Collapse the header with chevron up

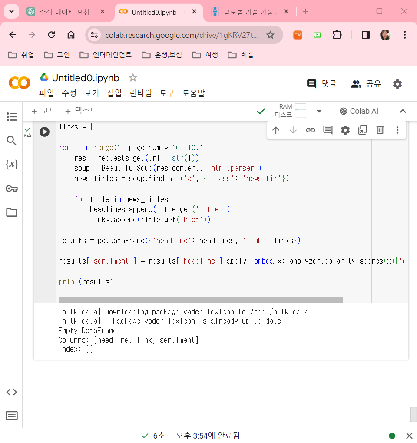click(403, 111)
